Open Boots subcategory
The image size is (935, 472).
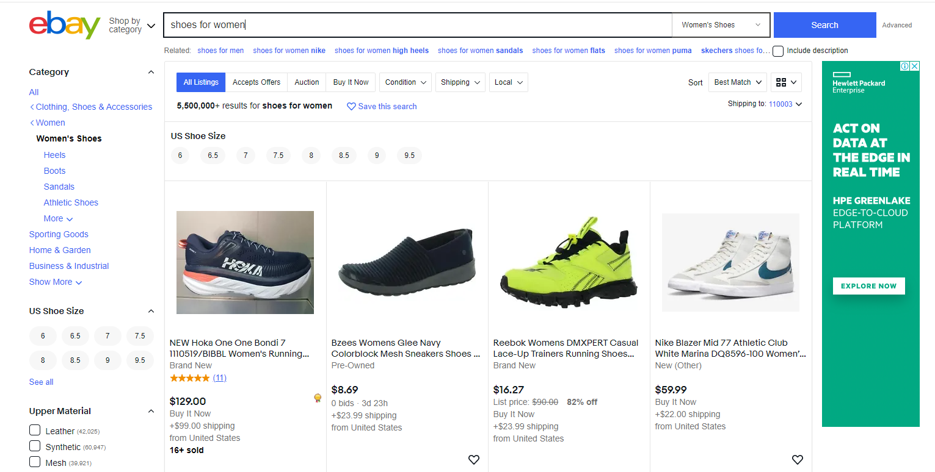point(54,171)
